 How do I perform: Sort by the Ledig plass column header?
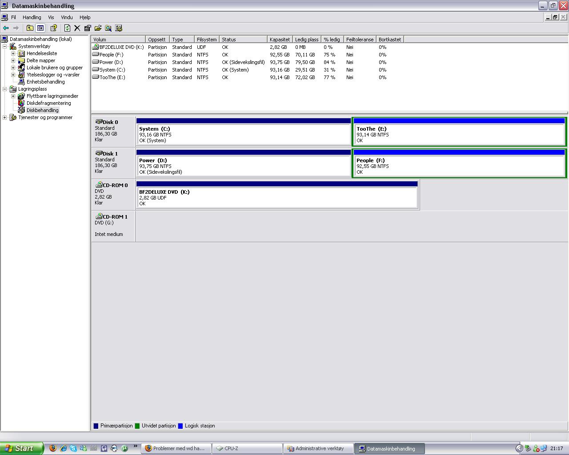tap(307, 40)
